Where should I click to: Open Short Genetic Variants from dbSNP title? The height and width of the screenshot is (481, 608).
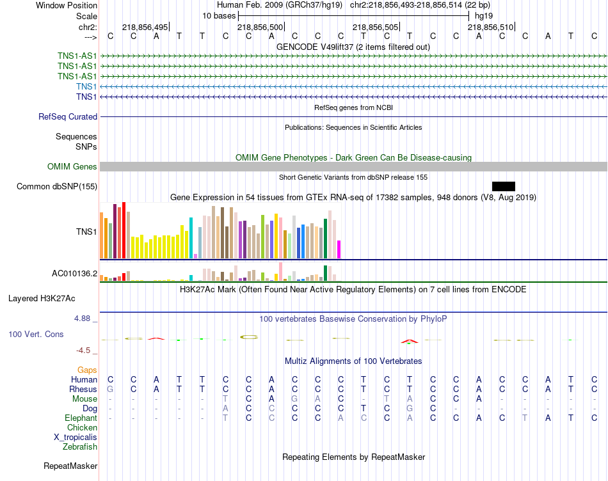click(x=353, y=178)
